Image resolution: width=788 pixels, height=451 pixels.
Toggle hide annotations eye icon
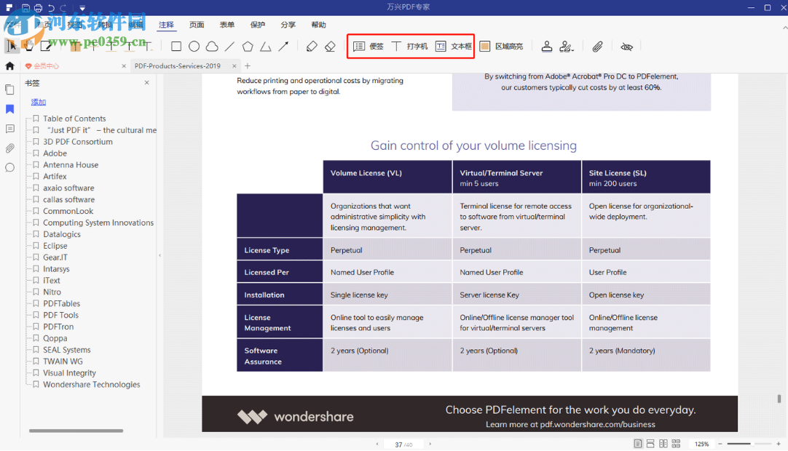[626, 47]
